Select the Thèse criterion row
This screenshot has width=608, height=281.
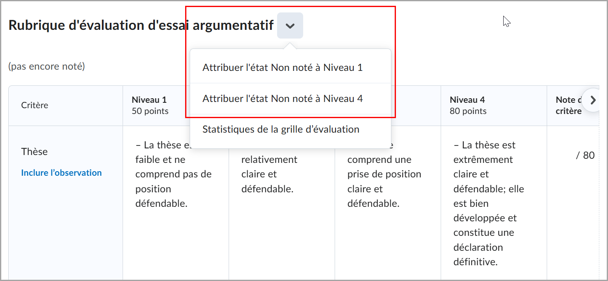pyautogui.click(x=34, y=152)
